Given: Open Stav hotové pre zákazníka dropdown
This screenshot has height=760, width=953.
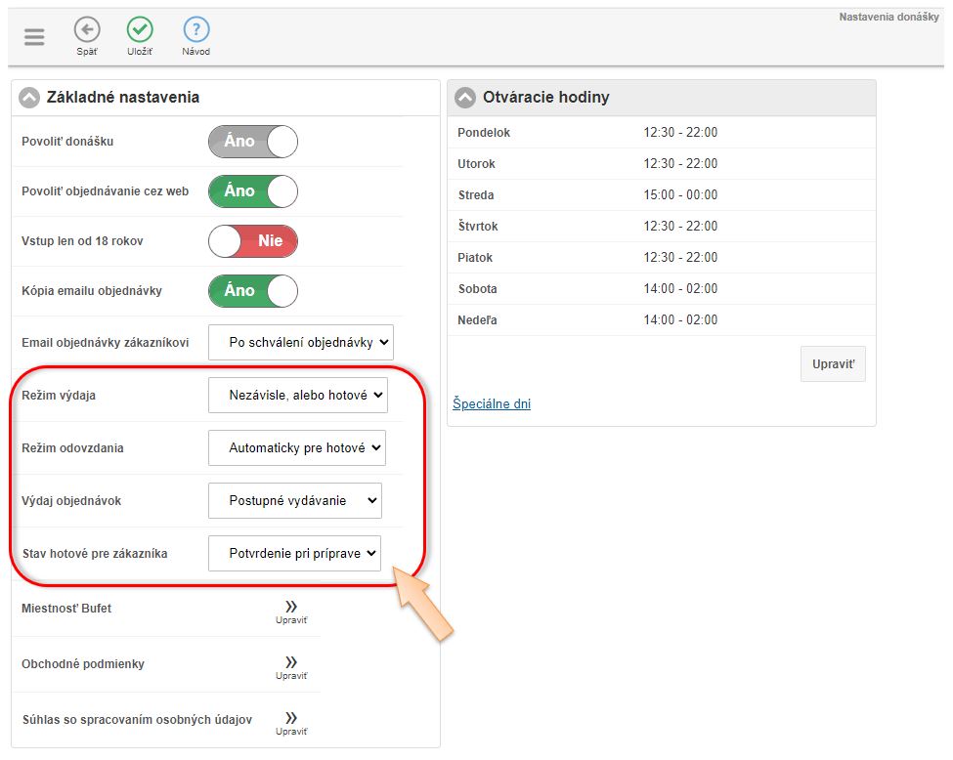Looking at the screenshot, I should [x=295, y=554].
